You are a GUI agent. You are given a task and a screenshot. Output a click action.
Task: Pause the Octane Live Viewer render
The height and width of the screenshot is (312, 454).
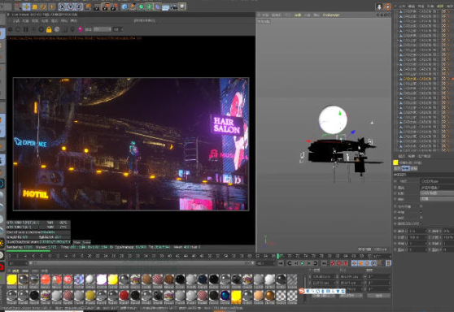tap(26, 29)
